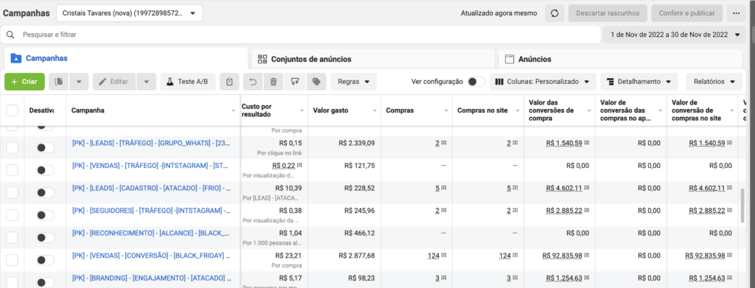This screenshot has width=755, height=288.
Task: Click the R$ 4.602,11 conversion value under Valor das conversões
Action: click(x=564, y=188)
